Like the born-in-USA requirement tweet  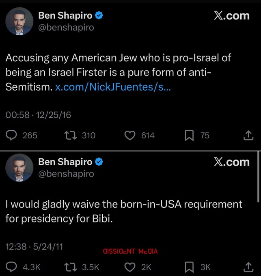click(129, 267)
